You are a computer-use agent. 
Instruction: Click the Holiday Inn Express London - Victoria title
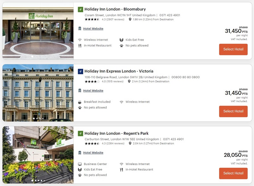coord(119,71)
